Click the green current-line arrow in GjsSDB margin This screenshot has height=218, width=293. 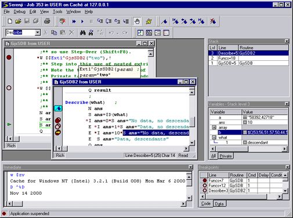pos(9,125)
